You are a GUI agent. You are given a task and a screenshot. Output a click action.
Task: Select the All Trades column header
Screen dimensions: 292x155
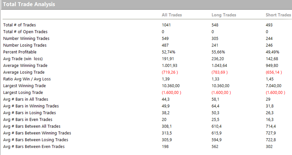(172, 15)
